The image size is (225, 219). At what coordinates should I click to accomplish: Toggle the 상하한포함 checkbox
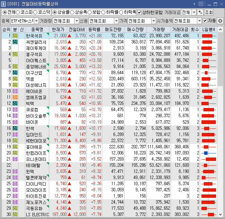coord(139,13)
